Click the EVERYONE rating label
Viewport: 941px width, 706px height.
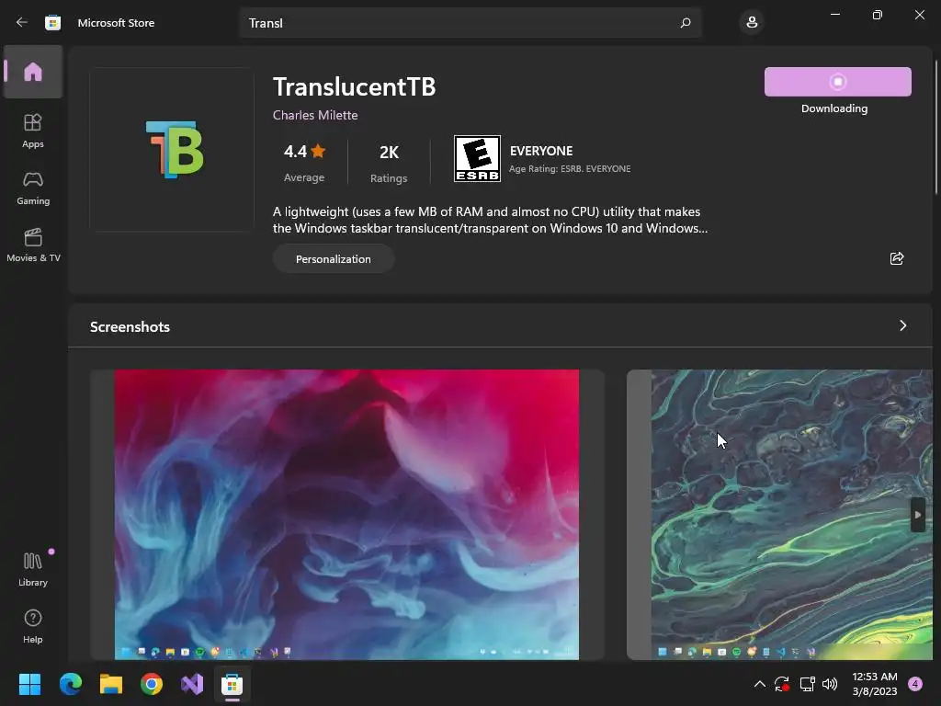tap(541, 151)
